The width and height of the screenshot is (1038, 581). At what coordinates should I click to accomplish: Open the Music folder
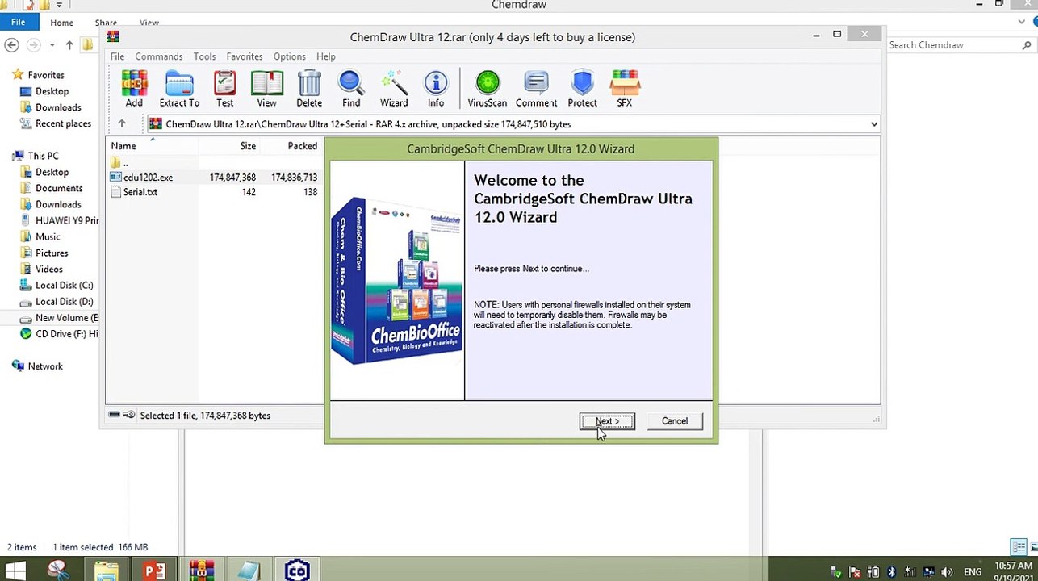48,236
